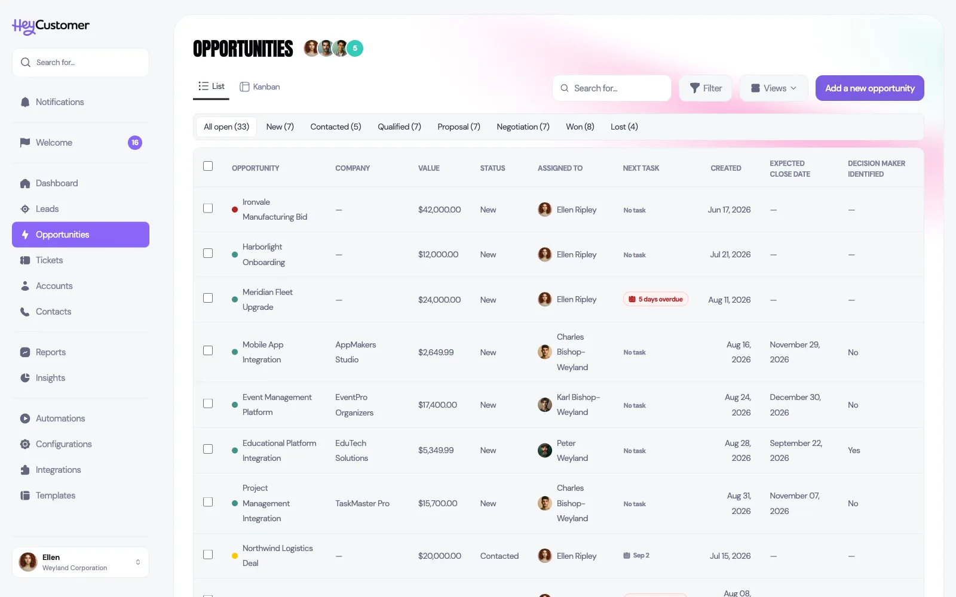Image resolution: width=956 pixels, height=597 pixels.
Task: Click the Integrations puzzle icon
Action: [x=25, y=470]
